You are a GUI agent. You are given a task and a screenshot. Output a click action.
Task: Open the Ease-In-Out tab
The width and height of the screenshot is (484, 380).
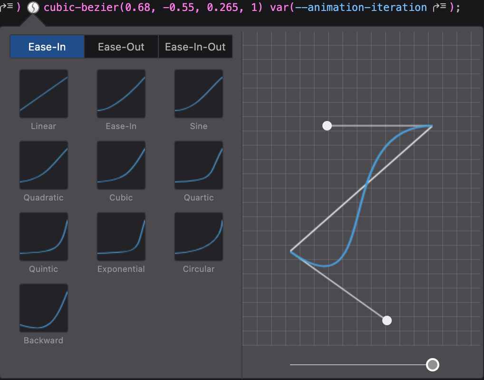click(195, 47)
